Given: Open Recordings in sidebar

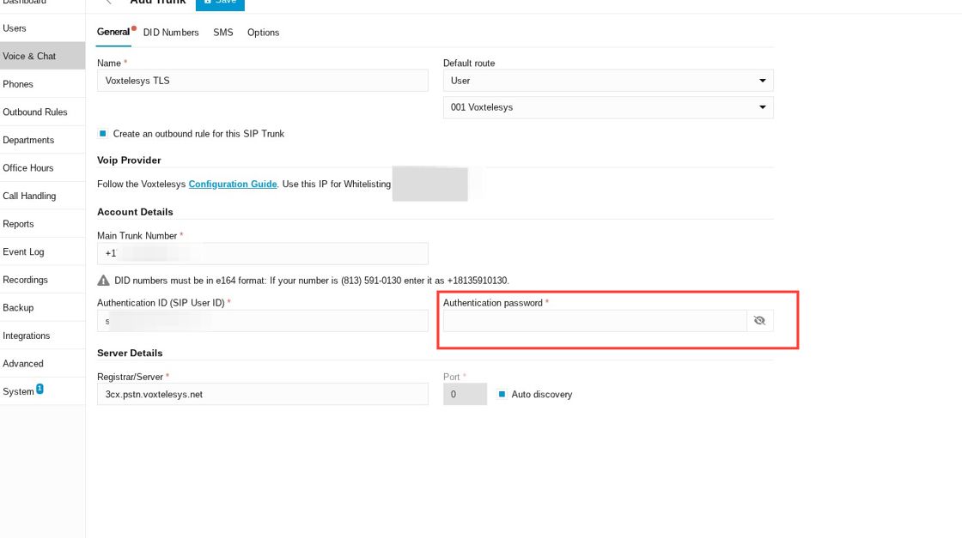Looking at the screenshot, I should [x=42, y=280].
